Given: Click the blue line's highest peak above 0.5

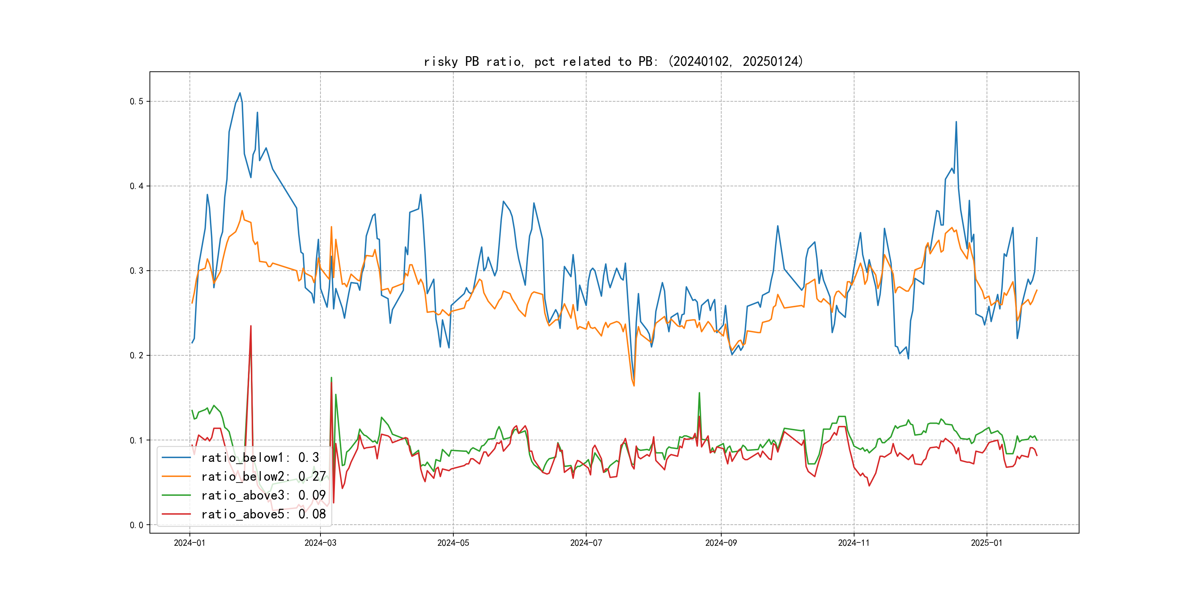Looking at the screenshot, I should point(240,93).
